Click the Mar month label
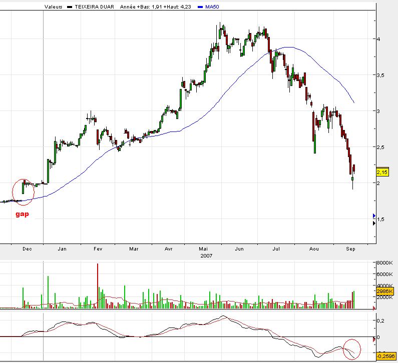The width and height of the screenshot is (398, 363). tap(134, 249)
